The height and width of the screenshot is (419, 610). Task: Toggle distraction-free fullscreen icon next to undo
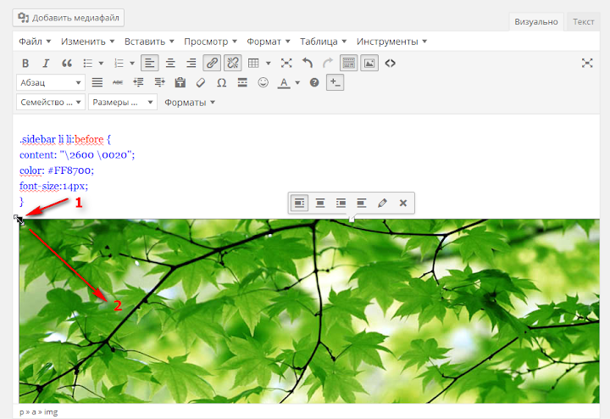[x=286, y=63]
